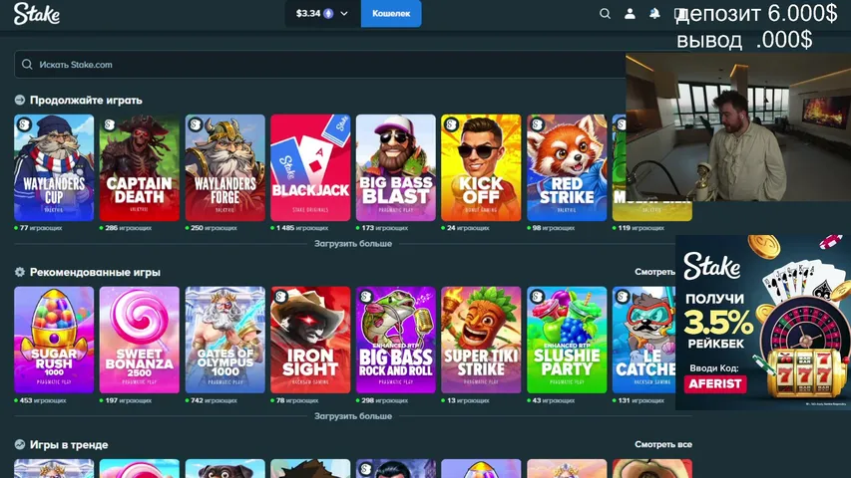
Task: Click the Stake 3.5% рейкбек promo banner
Action: coord(763,323)
